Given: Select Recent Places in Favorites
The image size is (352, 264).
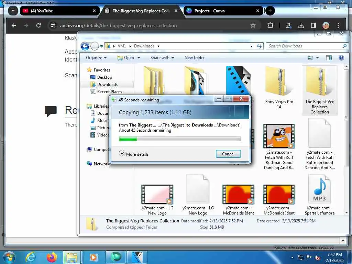Looking at the screenshot, I should point(106,91).
